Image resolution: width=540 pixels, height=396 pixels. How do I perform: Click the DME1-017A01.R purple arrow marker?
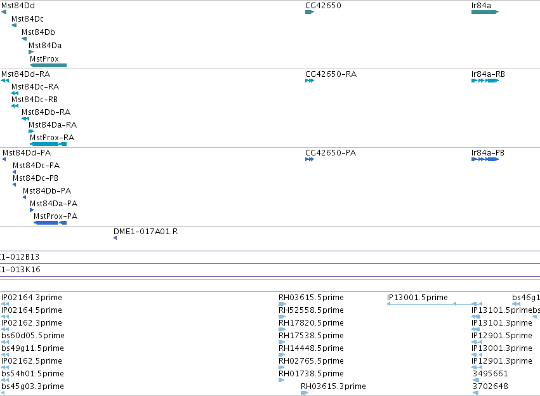point(115,238)
